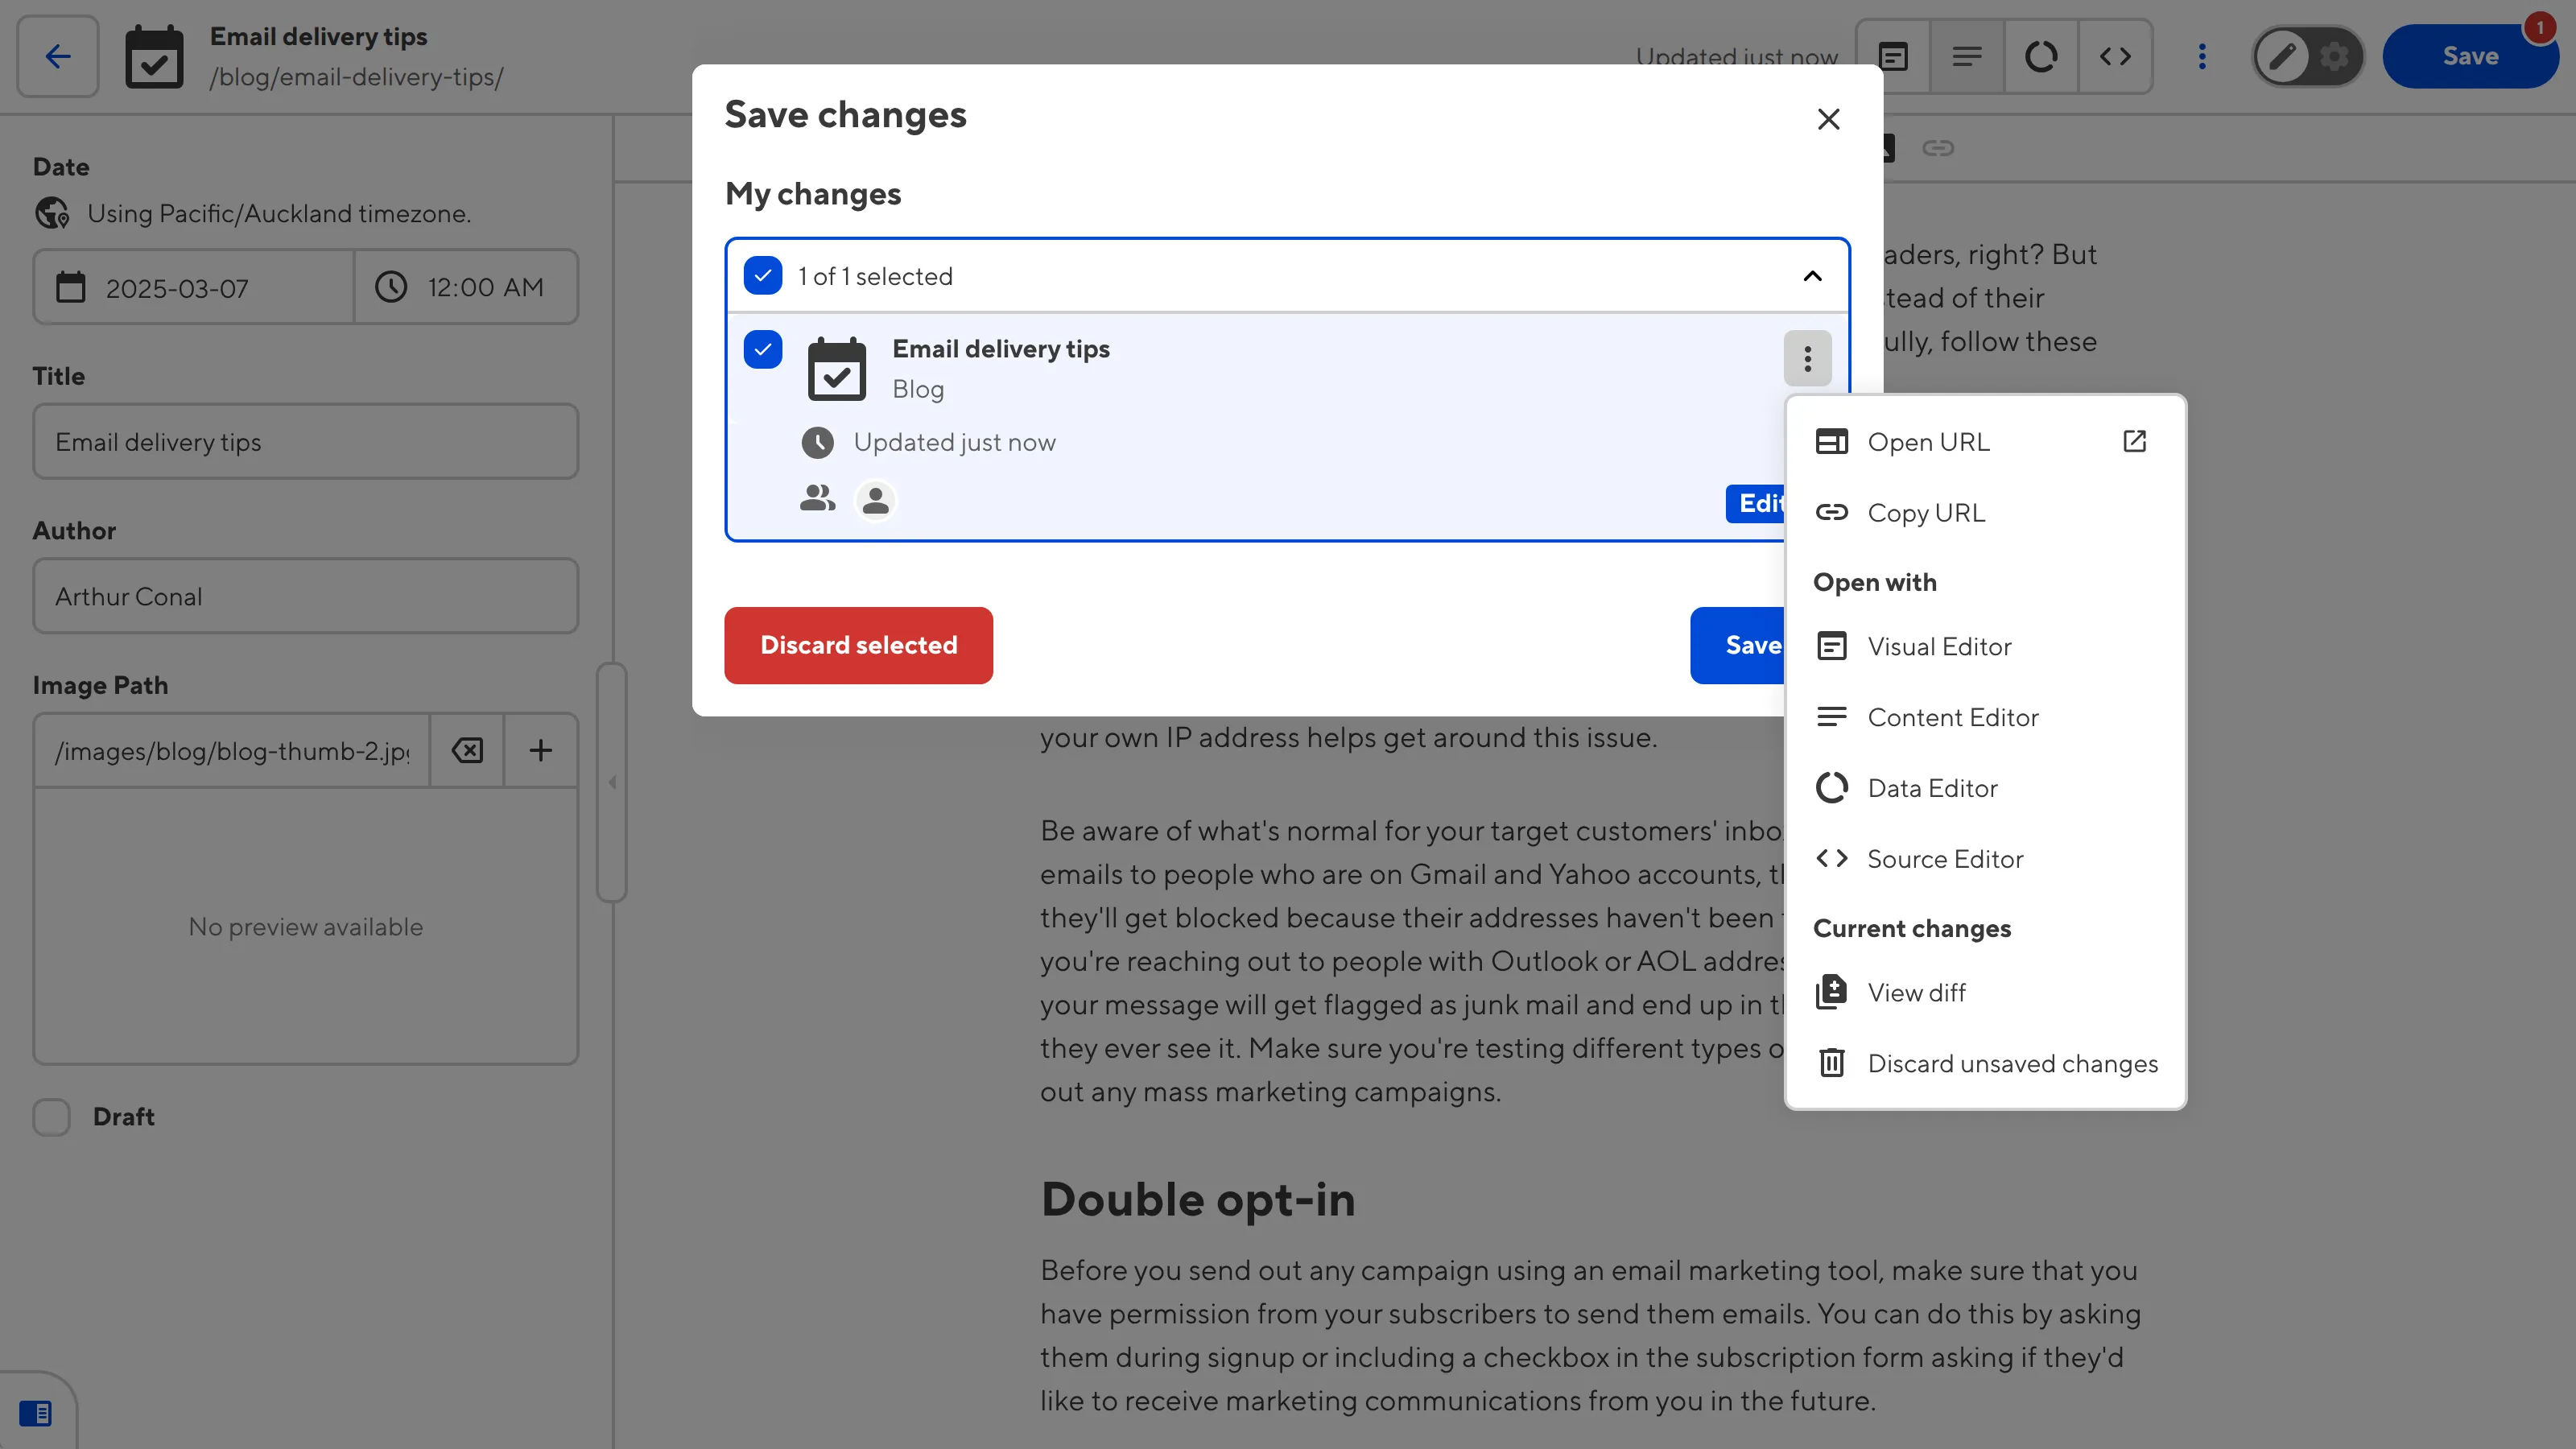Image resolution: width=2576 pixels, height=1449 pixels.
Task: Click the text alignment editor toolbar icon
Action: pos(1967,56)
